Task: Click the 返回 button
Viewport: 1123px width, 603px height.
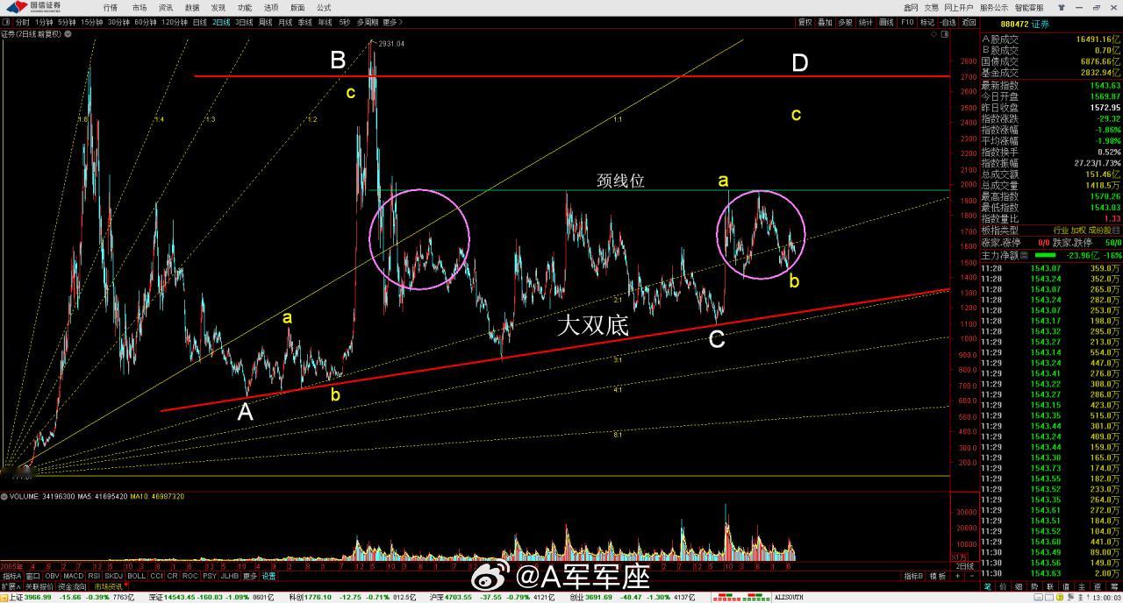Action: [969, 22]
